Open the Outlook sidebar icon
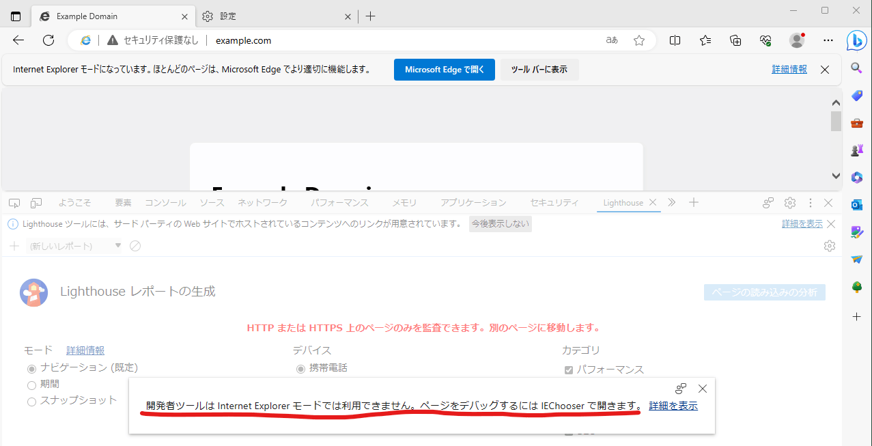872x446 pixels. [x=856, y=205]
